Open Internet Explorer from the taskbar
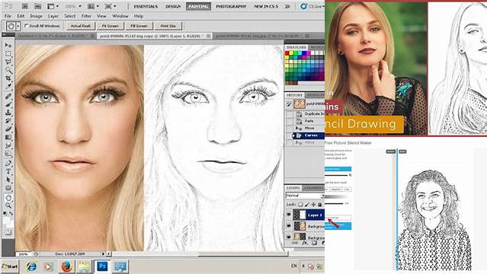487x274 pixels. pos(31,266)
